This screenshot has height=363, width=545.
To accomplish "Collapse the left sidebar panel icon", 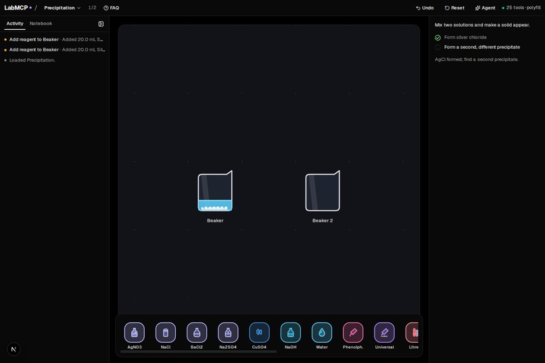I will pos(101,24).
